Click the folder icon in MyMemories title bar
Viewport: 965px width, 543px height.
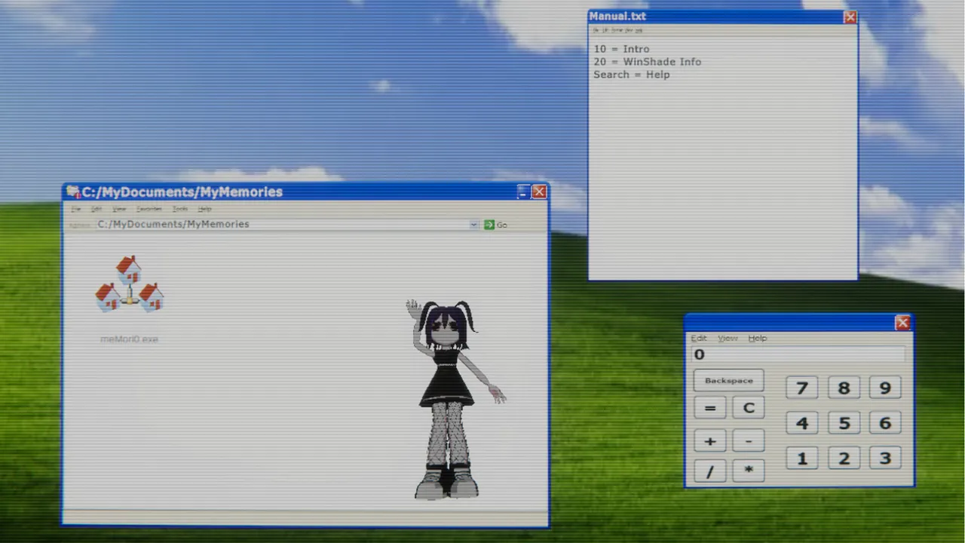tap(73, 192)
